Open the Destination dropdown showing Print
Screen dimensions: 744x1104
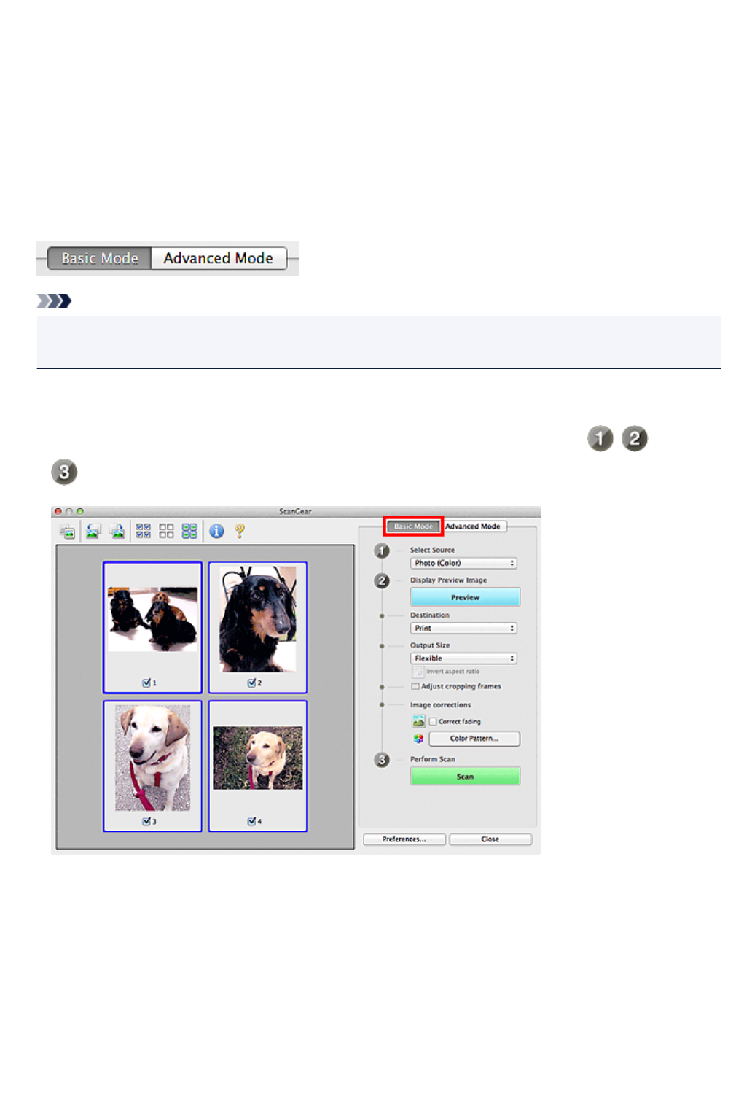tap(463, 629)
